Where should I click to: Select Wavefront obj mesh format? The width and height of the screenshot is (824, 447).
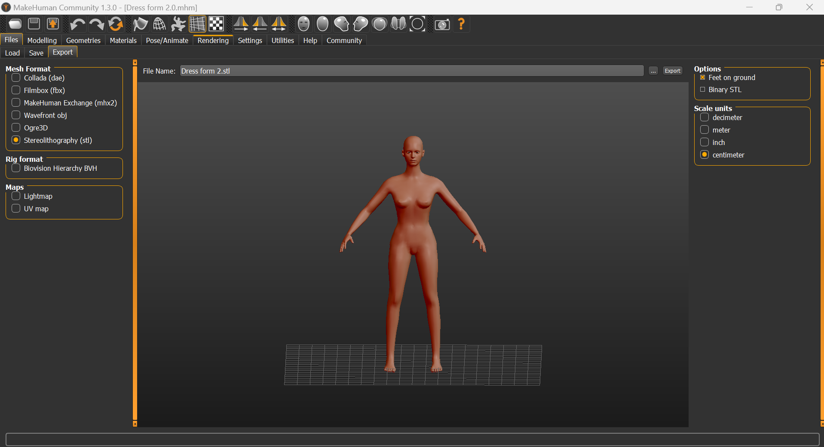[40, 115]
